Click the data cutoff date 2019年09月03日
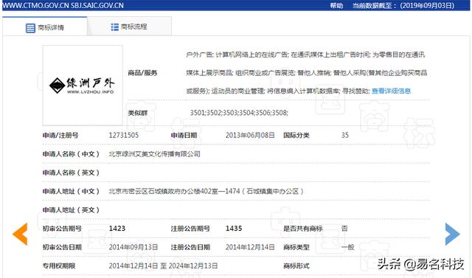The height and width of the screenshot is (278, 472). coord(427,5)
